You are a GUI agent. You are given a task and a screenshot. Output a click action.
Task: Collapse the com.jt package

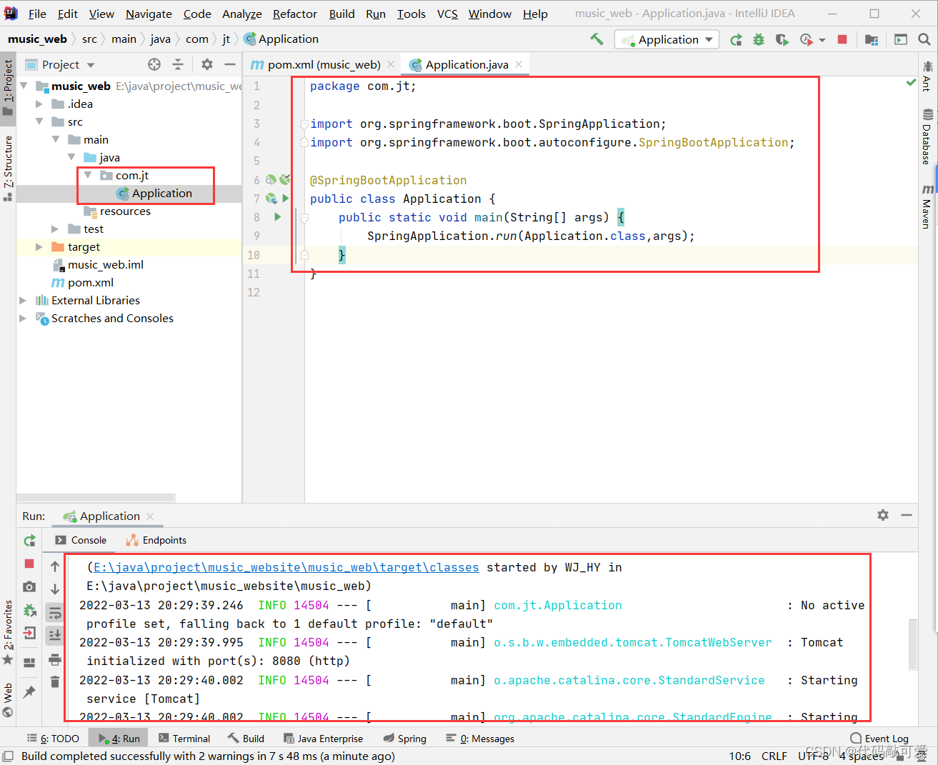coord(88,175)
